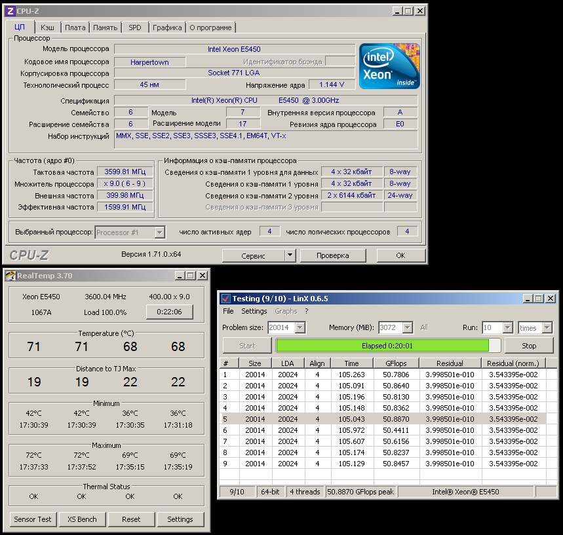Switch to the SPD tab

(x=134, y=28)
